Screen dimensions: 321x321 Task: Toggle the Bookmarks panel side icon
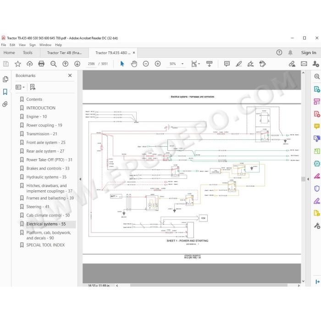tap(5, 92)
